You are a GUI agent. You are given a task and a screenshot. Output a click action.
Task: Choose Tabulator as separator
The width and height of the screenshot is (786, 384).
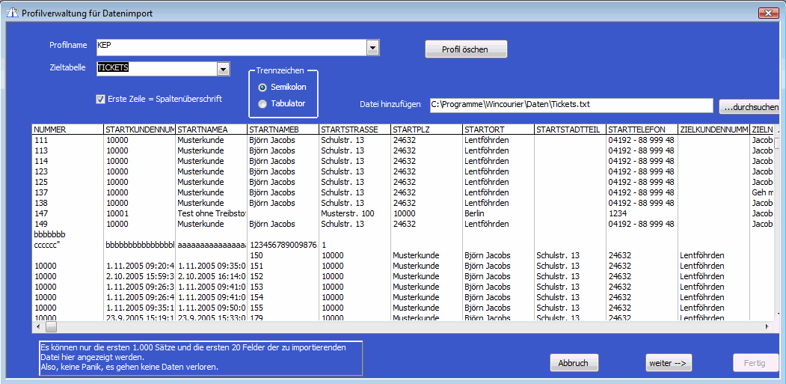point(262,104)
